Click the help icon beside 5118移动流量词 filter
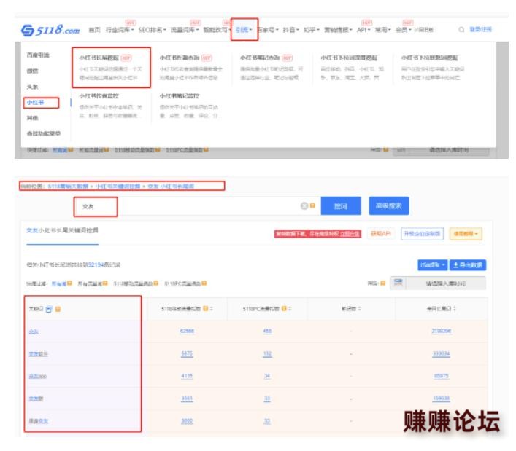 pos(156,283)
